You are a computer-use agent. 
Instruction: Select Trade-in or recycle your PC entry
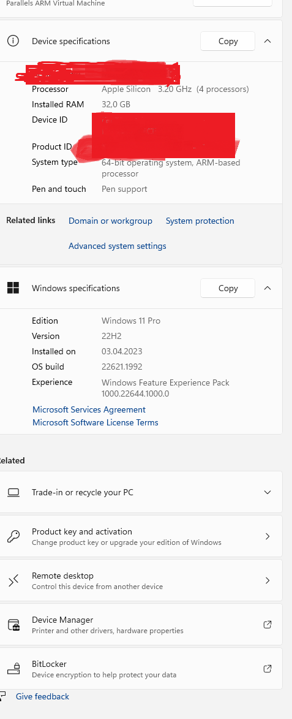click(141, 492)
